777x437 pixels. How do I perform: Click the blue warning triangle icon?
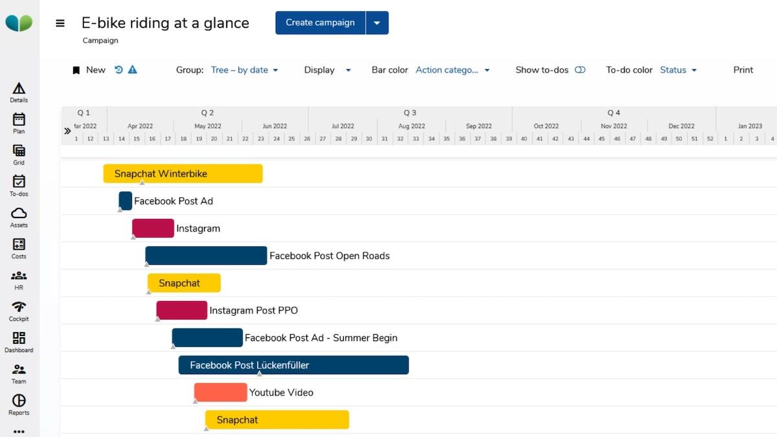tap(133, 70)
